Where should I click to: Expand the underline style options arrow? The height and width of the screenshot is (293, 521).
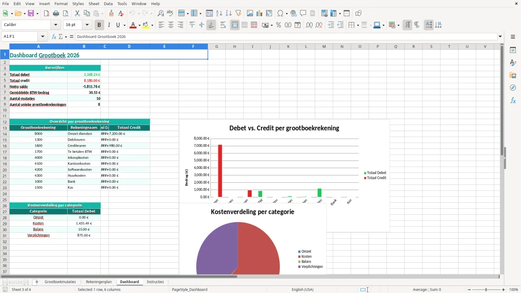[124, 25]
